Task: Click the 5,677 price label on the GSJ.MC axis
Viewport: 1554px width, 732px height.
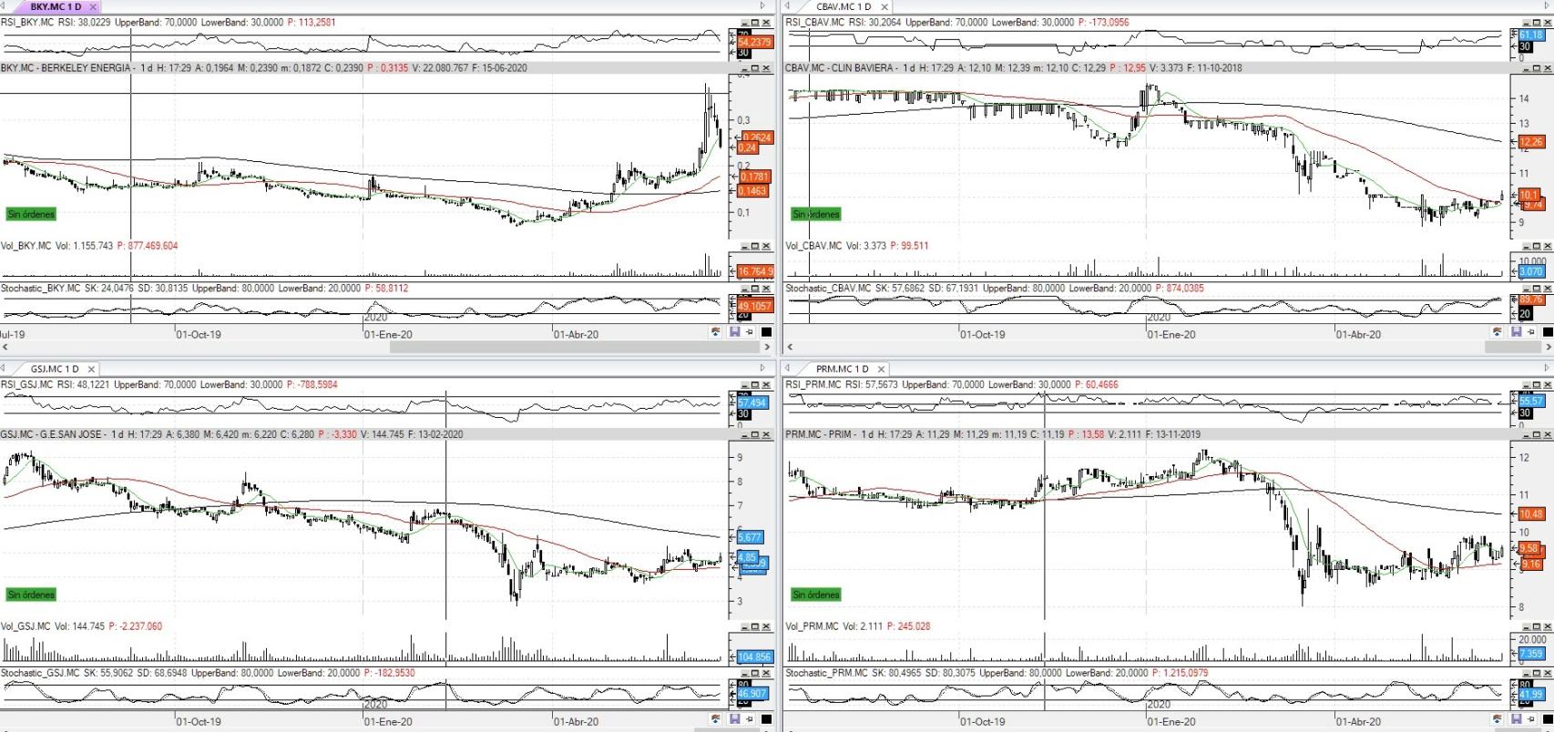Action: pyautogui.click(x=750, y=537)
